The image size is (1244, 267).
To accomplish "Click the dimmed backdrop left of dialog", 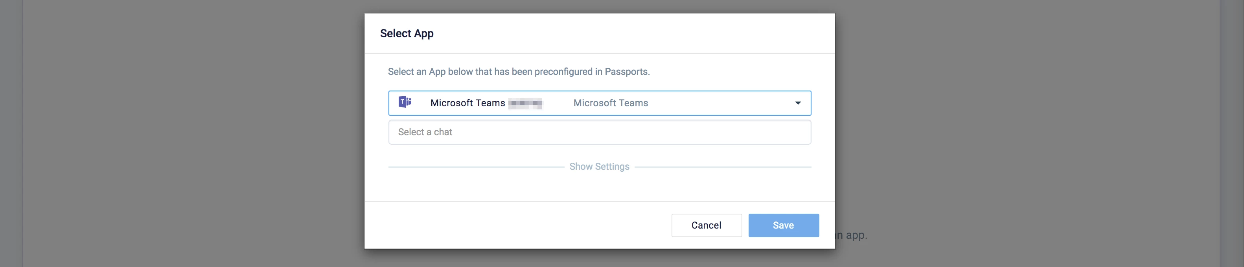I will pyautogui.click(x=193, y=135).
